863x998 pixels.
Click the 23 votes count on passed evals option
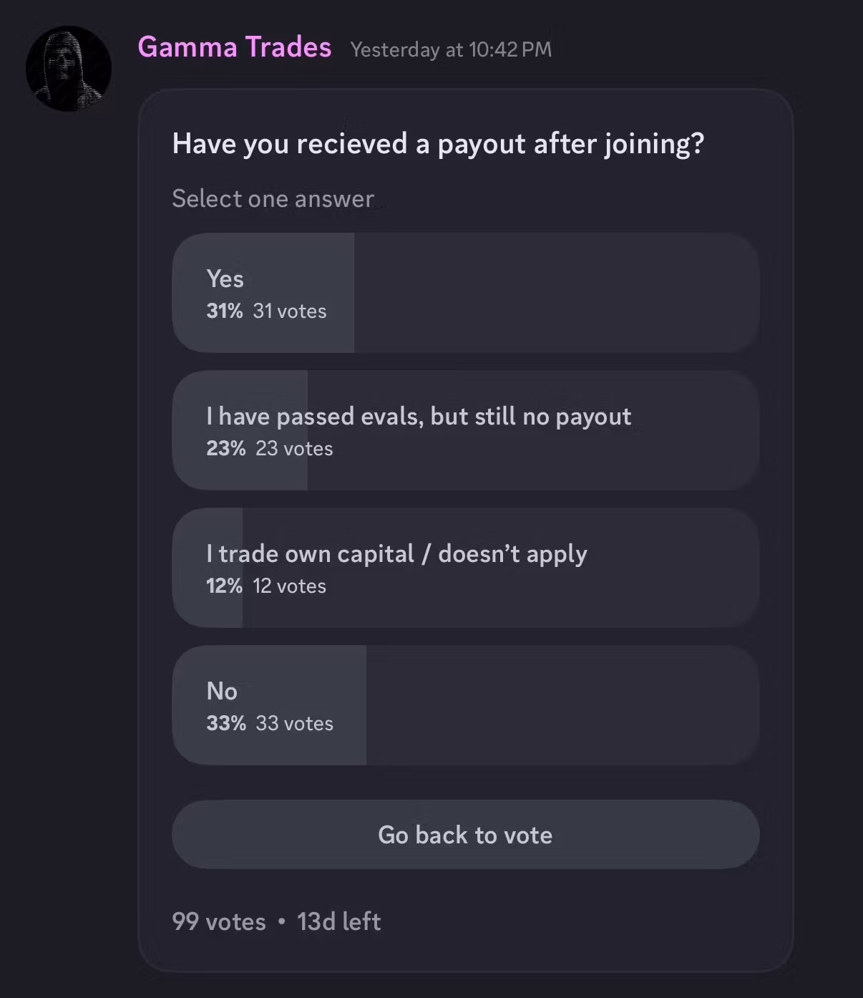click(x=294, y=448)
